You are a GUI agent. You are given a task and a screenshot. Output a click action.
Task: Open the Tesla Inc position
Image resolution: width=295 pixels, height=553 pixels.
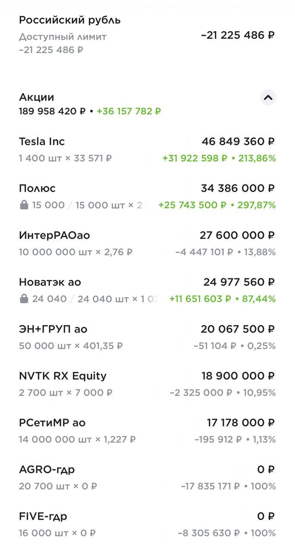pos(42,142)
